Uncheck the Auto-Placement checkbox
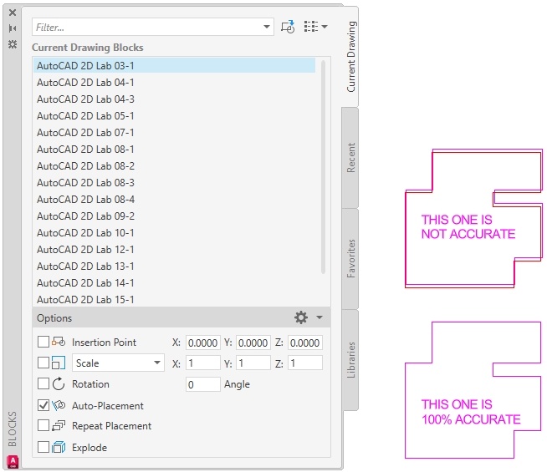 pyautogui.click(x=43, y=405)
